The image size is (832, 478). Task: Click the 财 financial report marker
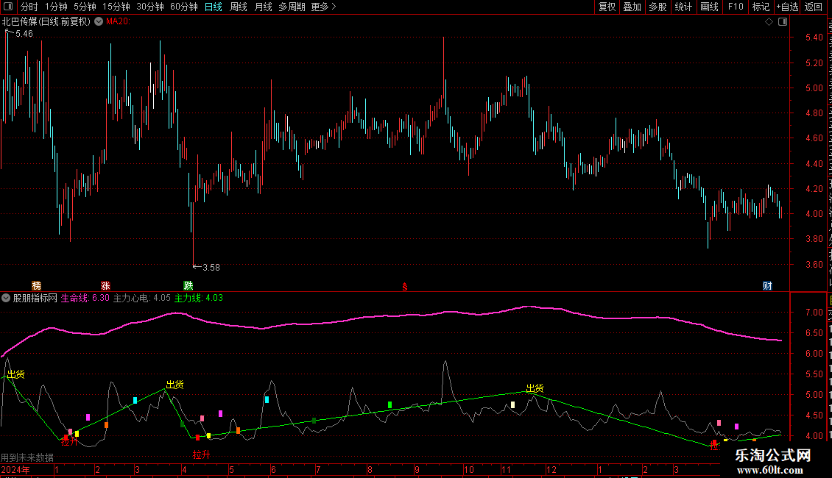click(x=767, y=285)
